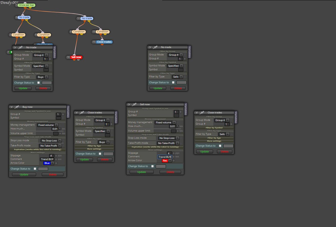Tick Volume upper limit checkbox in Sell now
Viewport: 336px width, 227px height.
click(178, 131)
